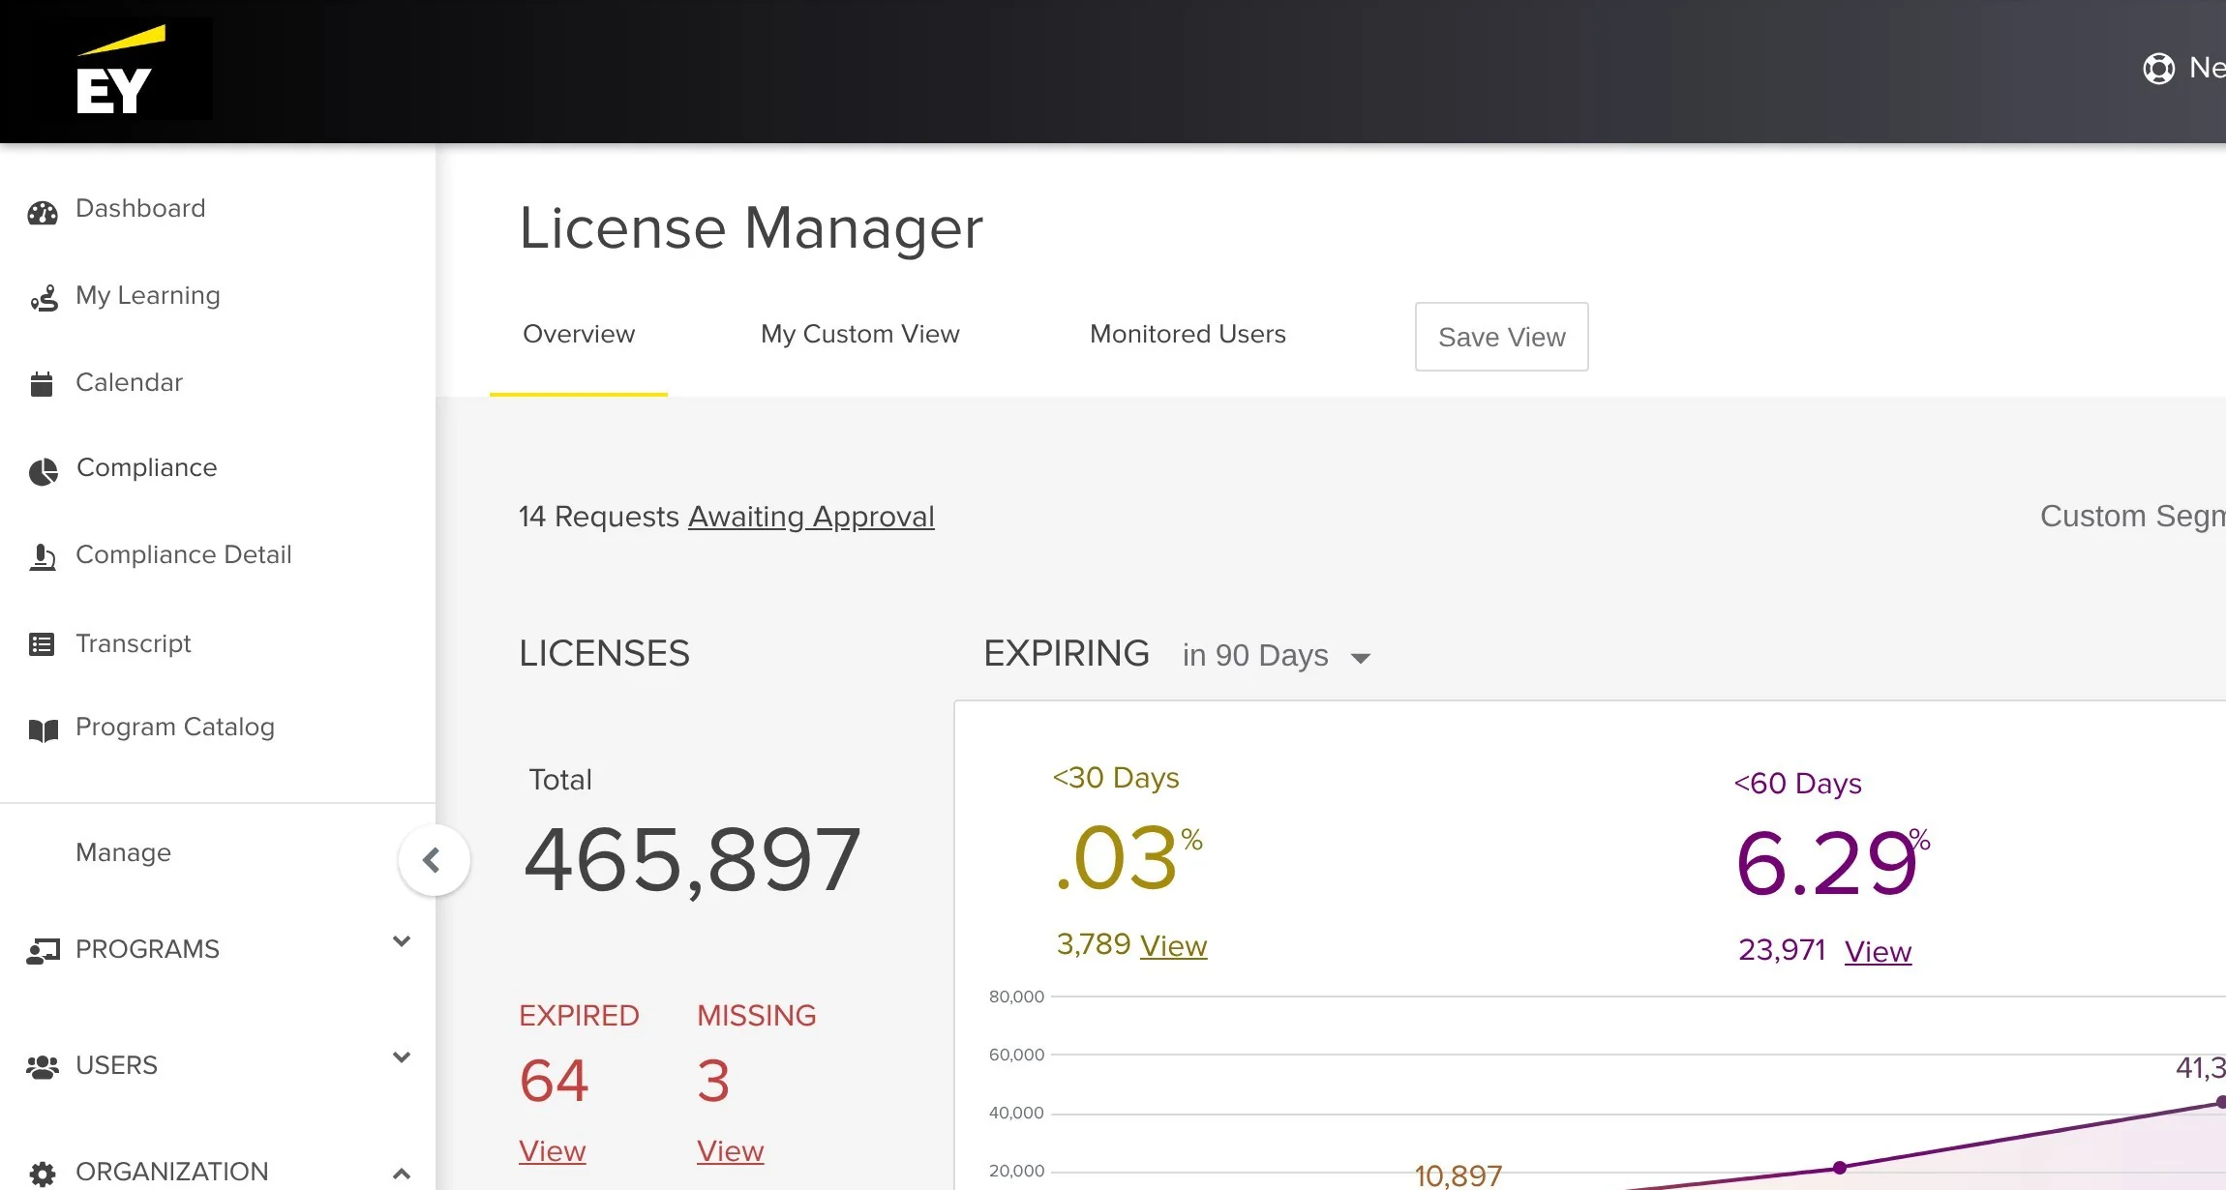The image size is (2226, 1190).
Task: Open the 'in 90 Days' dropdown
Action: pyautogui.click(x=1276, y=656)
